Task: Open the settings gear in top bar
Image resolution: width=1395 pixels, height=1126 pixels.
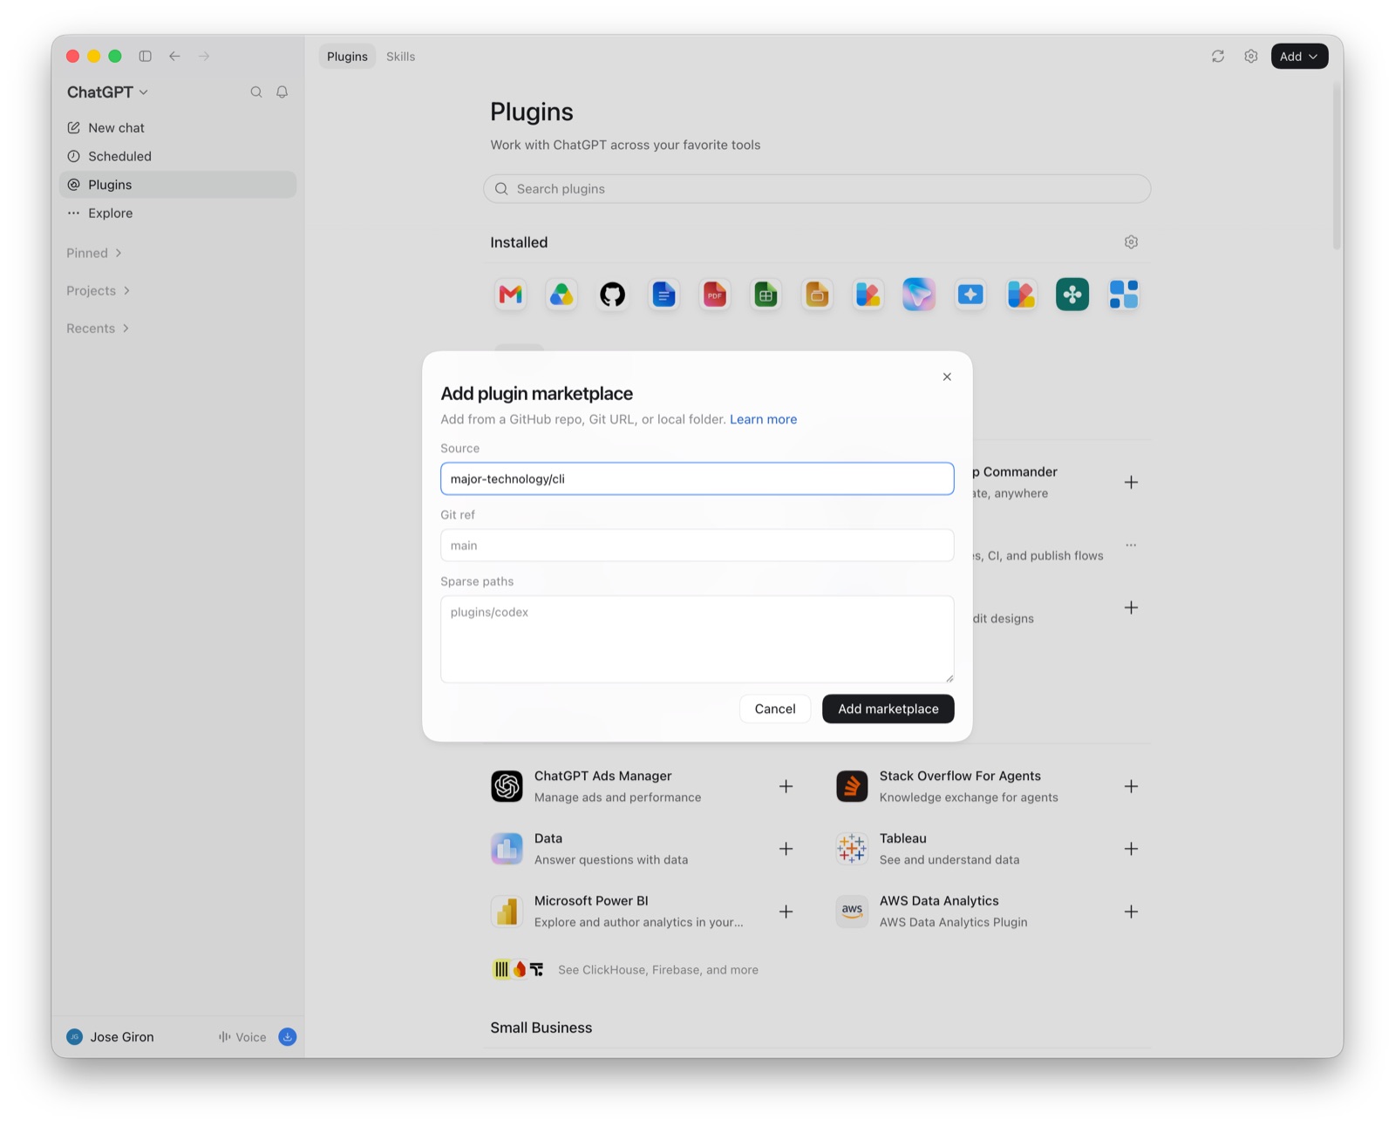Action: pos(1251,57)
